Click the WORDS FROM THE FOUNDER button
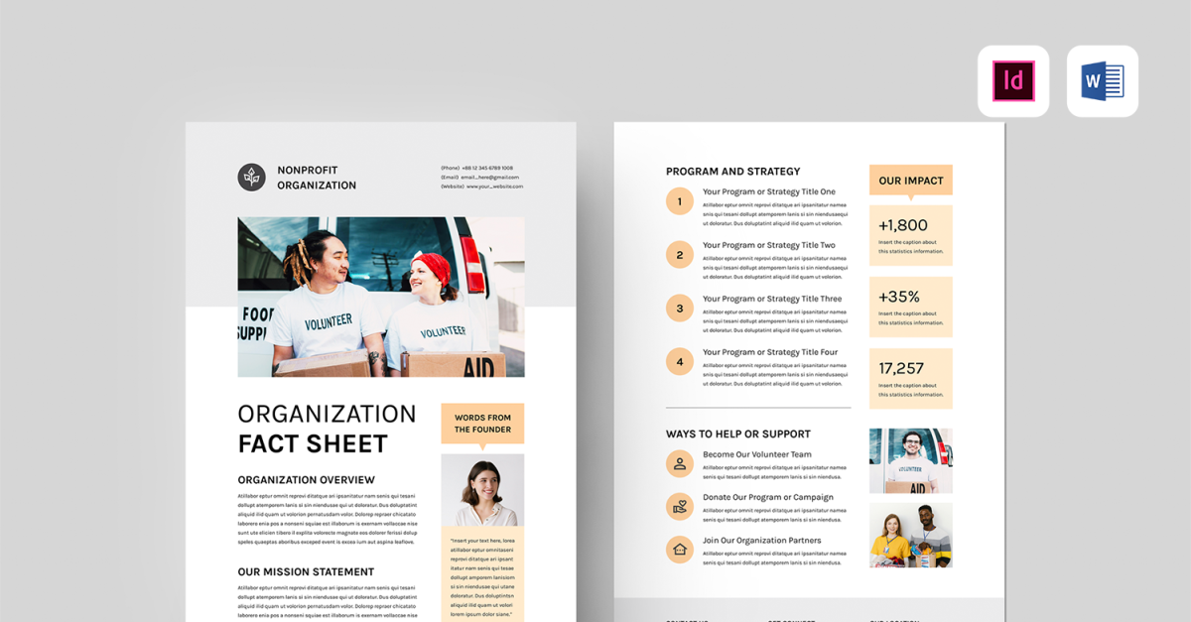Viewport: 1191px width, 622px height. click(482, 423)
